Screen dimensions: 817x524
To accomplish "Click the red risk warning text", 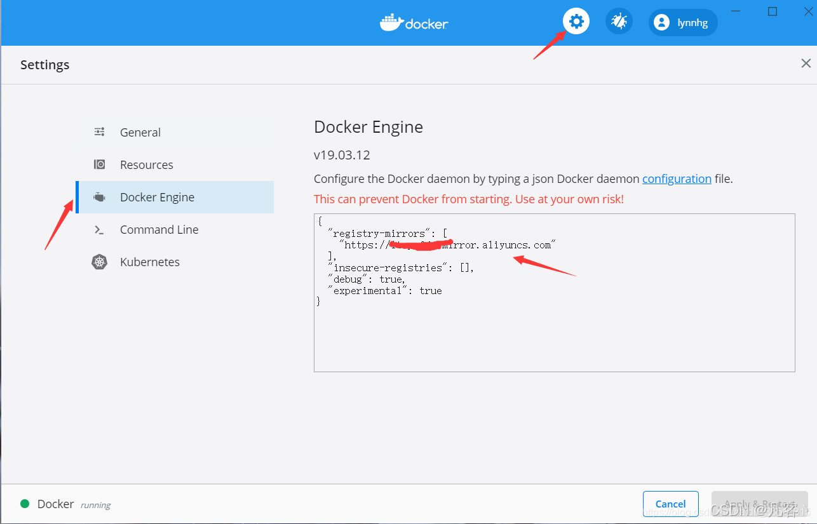I will (469, 199).
